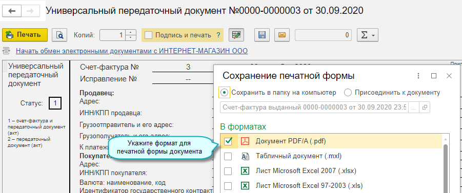Viewport: 462px width, 193px height.
Task: Go forward with the right arrow button
Action: pyautogui.click(x=30, y=11)
